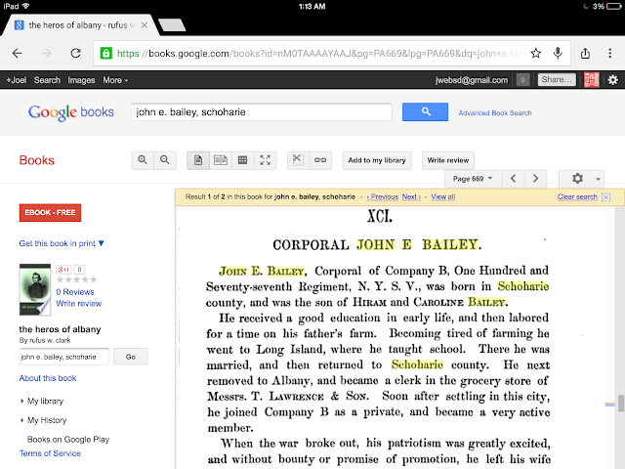Select the 'the heros of albany' browser tab
Image resolution: width=625 pixels, height=469 pixels.
coord(80,25)
